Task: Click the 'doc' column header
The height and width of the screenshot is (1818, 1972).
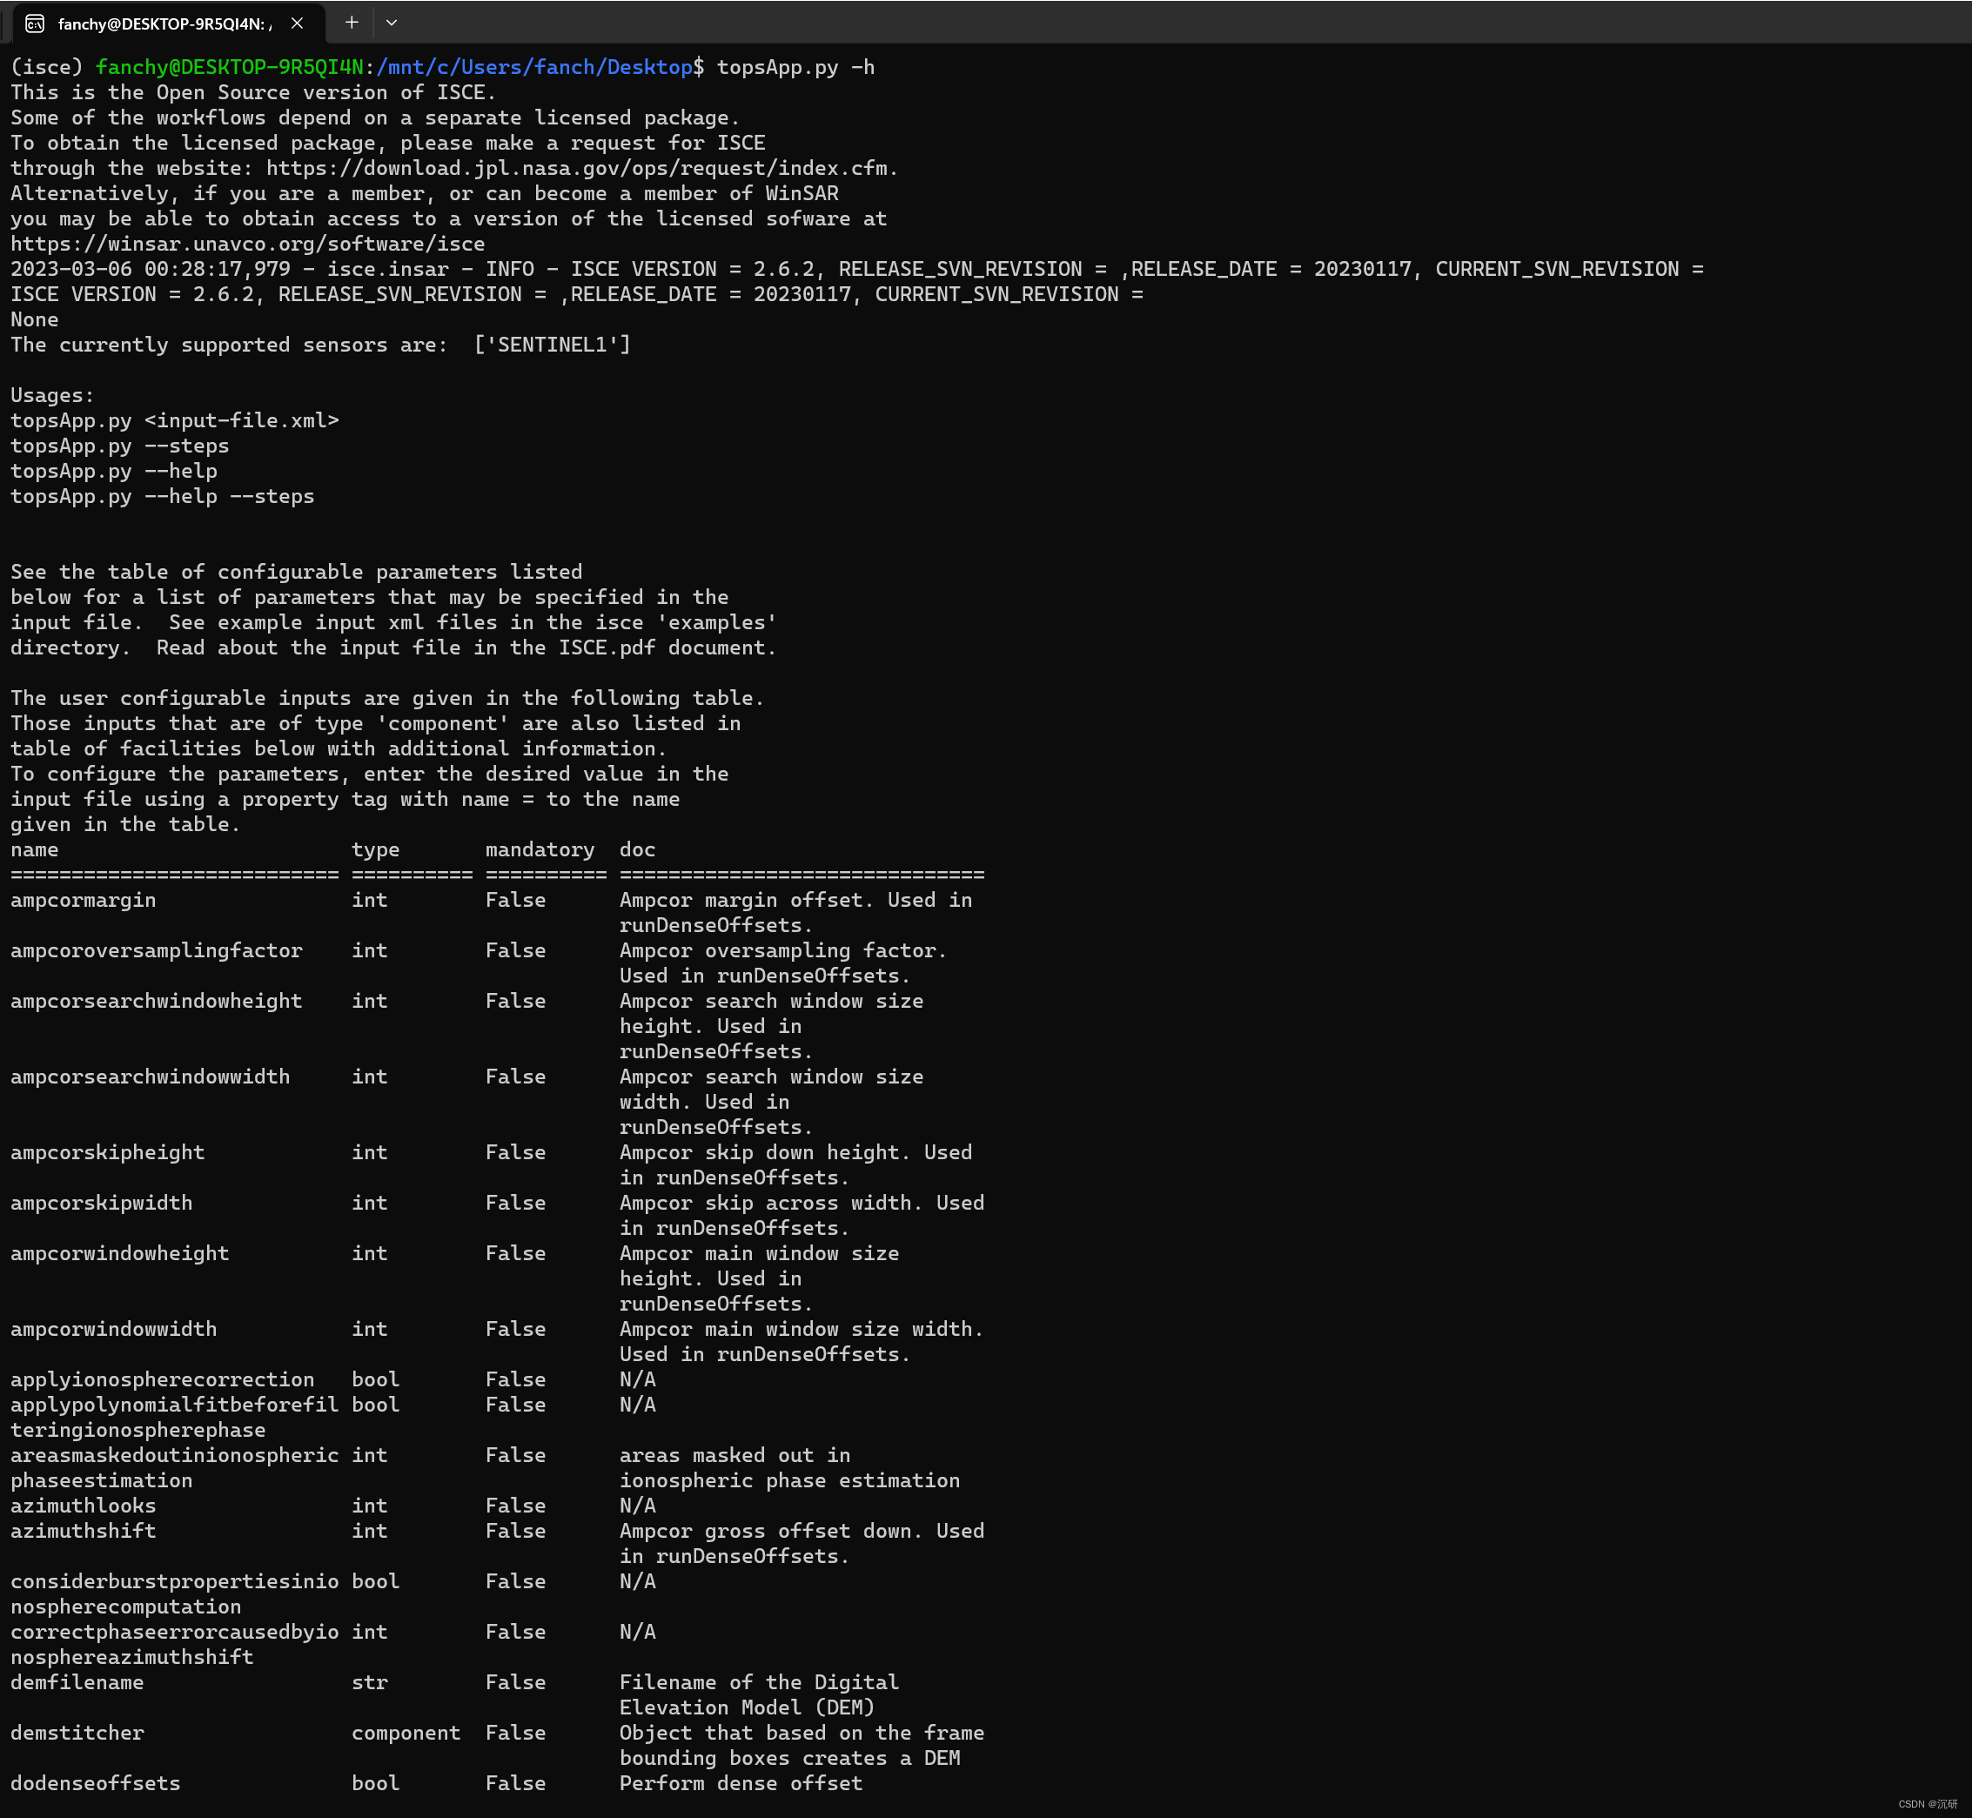Action: tap(637, 849)
